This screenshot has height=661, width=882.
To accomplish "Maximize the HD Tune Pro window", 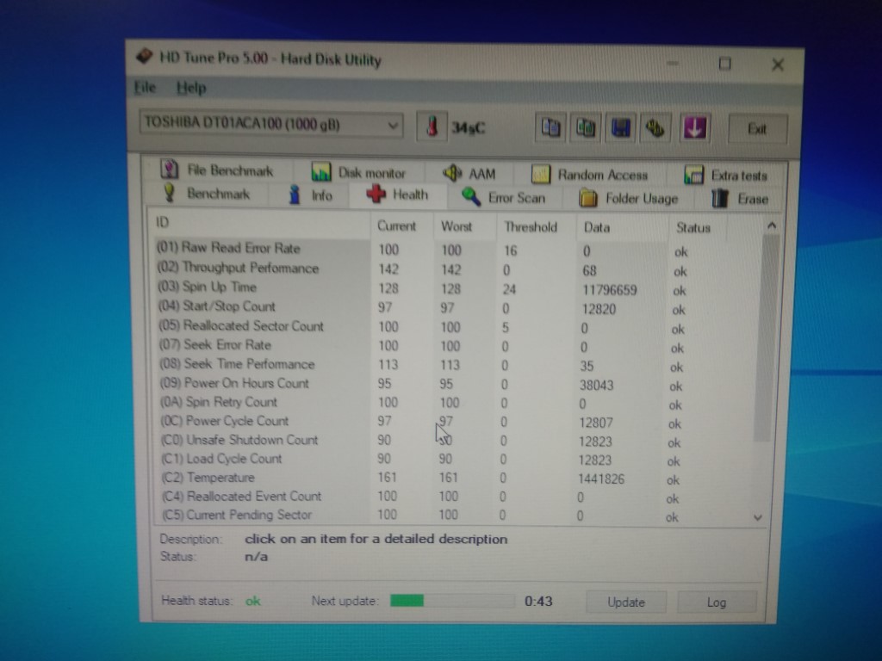I will tap(725, 64).
